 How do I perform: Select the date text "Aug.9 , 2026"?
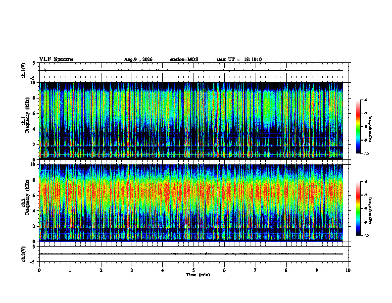click(138, 59)
